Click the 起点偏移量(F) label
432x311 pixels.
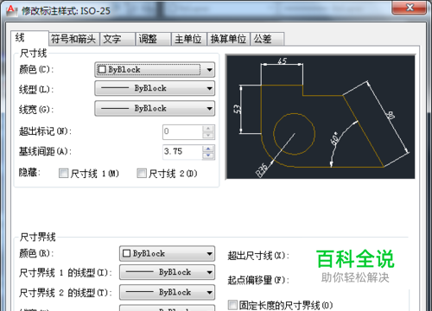258,280
